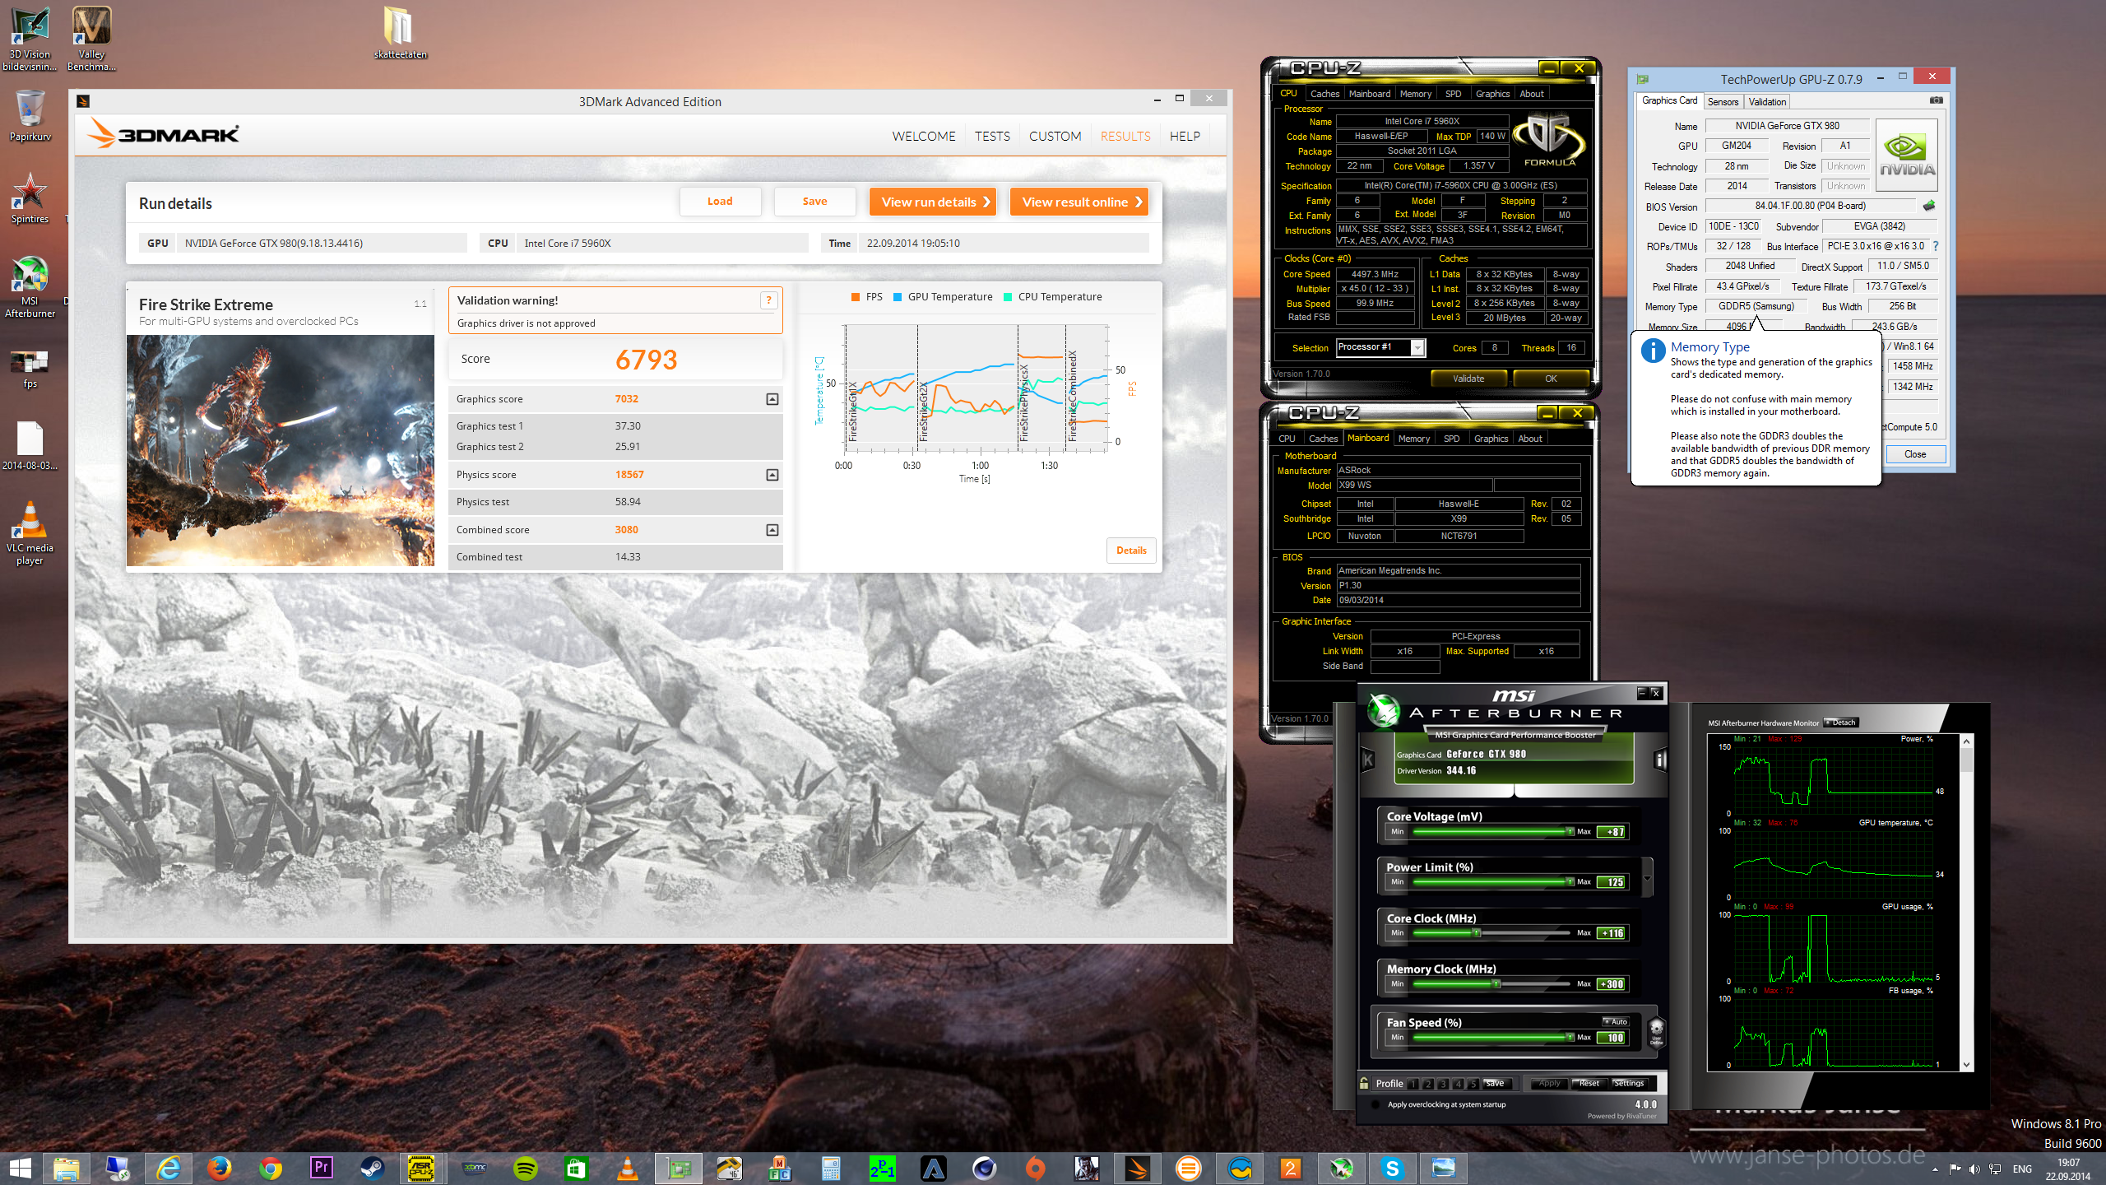Open the Spintires desktop shortcut
The height and width of the screenshot is (1185, 2106).
pyautogui.click(x=30, y=197)
